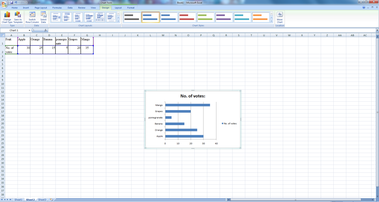Open the Name Box dropdown arrow
Viewport: 379px width, 202px height.
point(29,30)
